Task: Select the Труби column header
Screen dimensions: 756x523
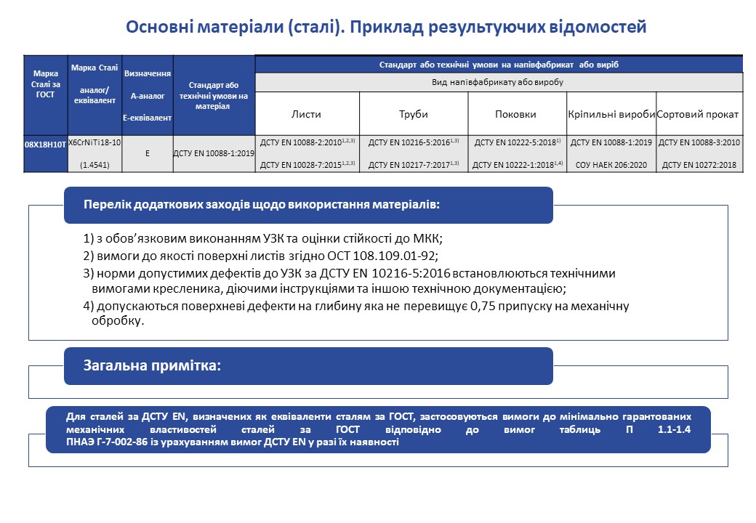Action: pos(413,114)
